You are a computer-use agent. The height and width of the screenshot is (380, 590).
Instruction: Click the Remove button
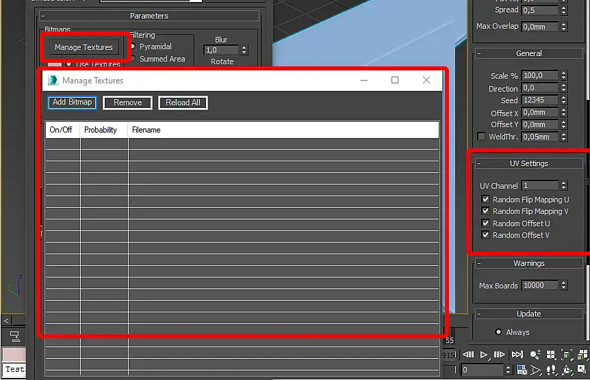(127, 103)
